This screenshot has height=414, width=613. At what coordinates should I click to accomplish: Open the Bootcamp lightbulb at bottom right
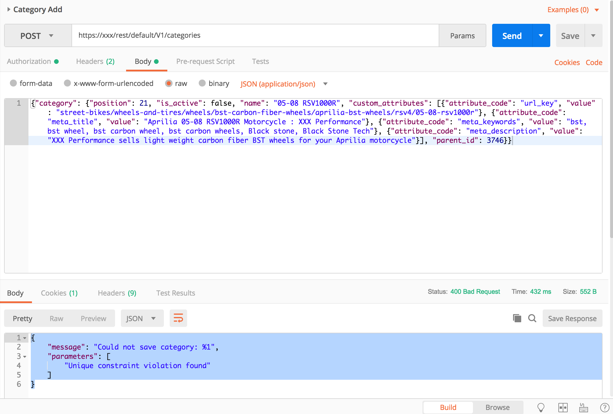541,407
